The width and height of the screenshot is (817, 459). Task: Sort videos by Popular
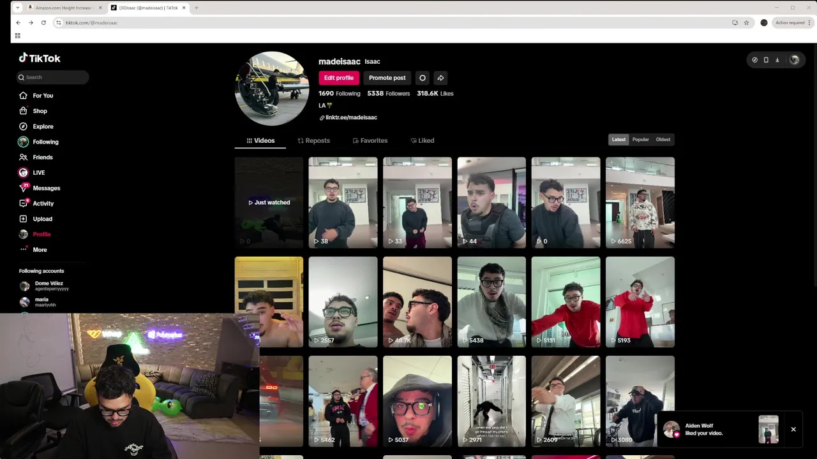pos(640,140)
